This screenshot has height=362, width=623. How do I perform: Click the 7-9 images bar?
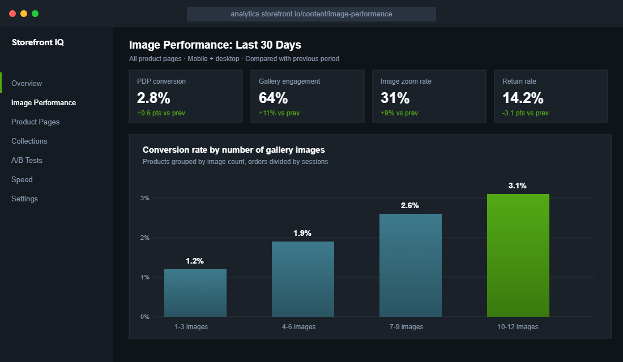(x=411, y=265)
